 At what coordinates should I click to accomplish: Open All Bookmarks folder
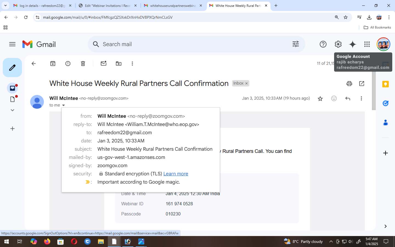377,27
